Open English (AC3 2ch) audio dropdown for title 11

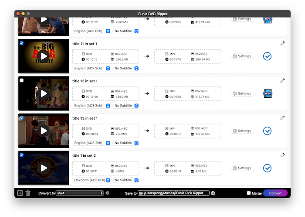[x=90, y=69]
